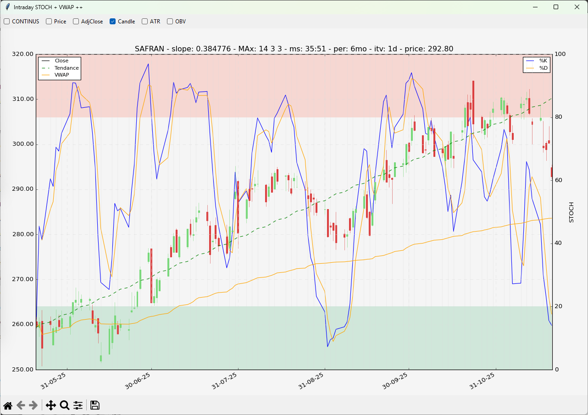Activate the Pan axes tool
This screenshot has height=415, width=588.
point(50,405)
